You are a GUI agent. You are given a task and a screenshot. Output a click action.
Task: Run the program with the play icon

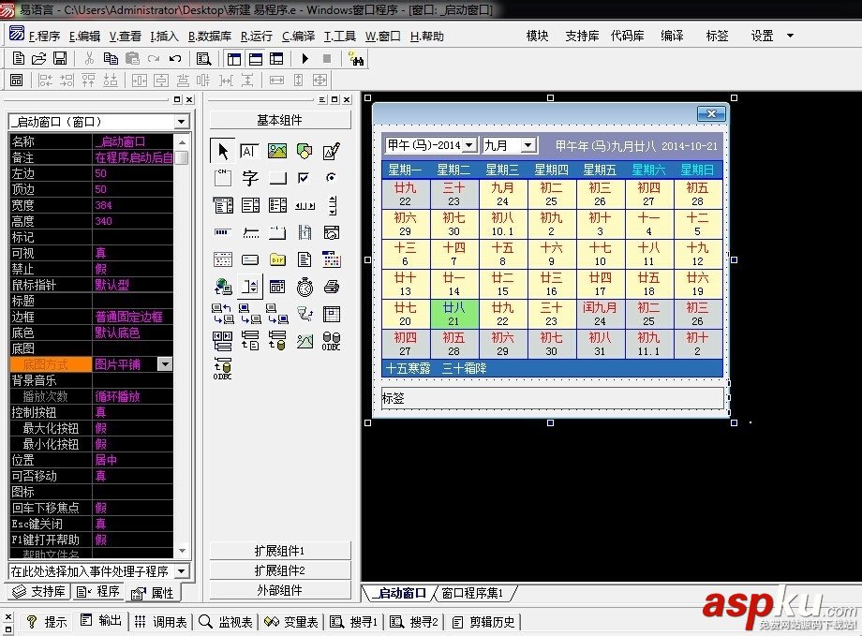(305, 58)
